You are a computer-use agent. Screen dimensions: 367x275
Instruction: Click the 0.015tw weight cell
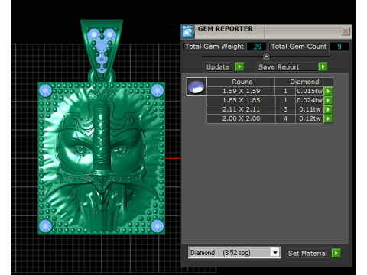pyautogui.click(x=310, y=91)
